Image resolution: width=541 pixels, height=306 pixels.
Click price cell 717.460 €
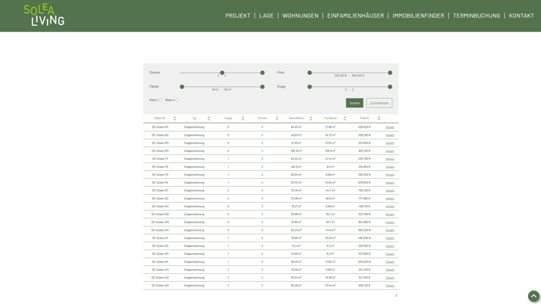click(x=365, y=198)
